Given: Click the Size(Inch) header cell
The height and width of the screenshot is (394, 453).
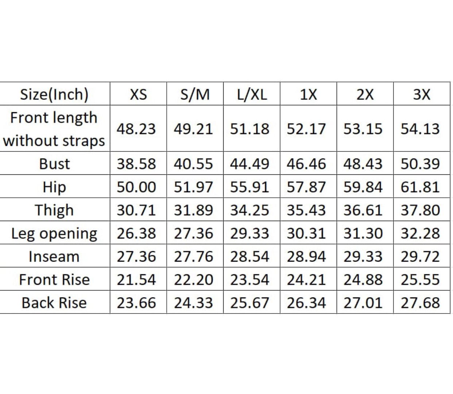Looking at the screenshot, I should [x=54, y=94].
